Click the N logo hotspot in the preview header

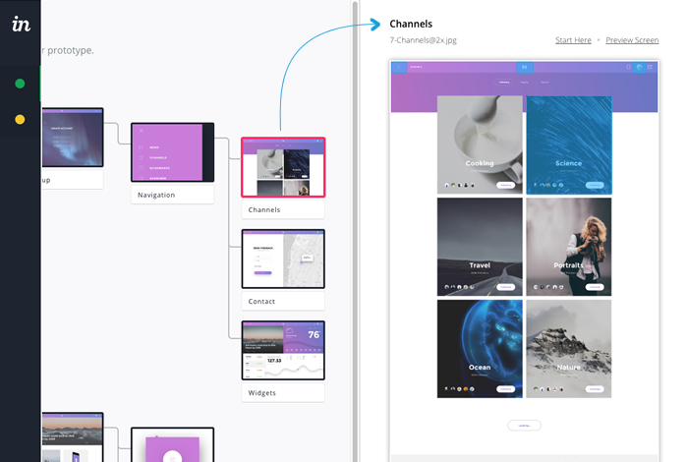[524, 67]
